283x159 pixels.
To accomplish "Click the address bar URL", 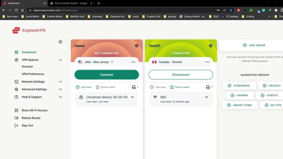I will (55, 10).
